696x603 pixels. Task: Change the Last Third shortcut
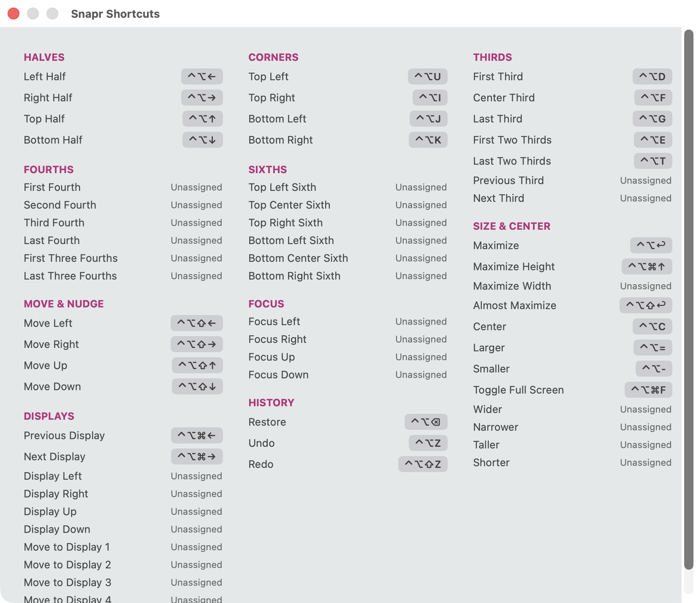tap(652, 119)
